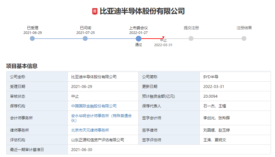Click the highlighted 上市委会议 stage circle
Viewport: 275px width, 157px height.
(138, 39)
